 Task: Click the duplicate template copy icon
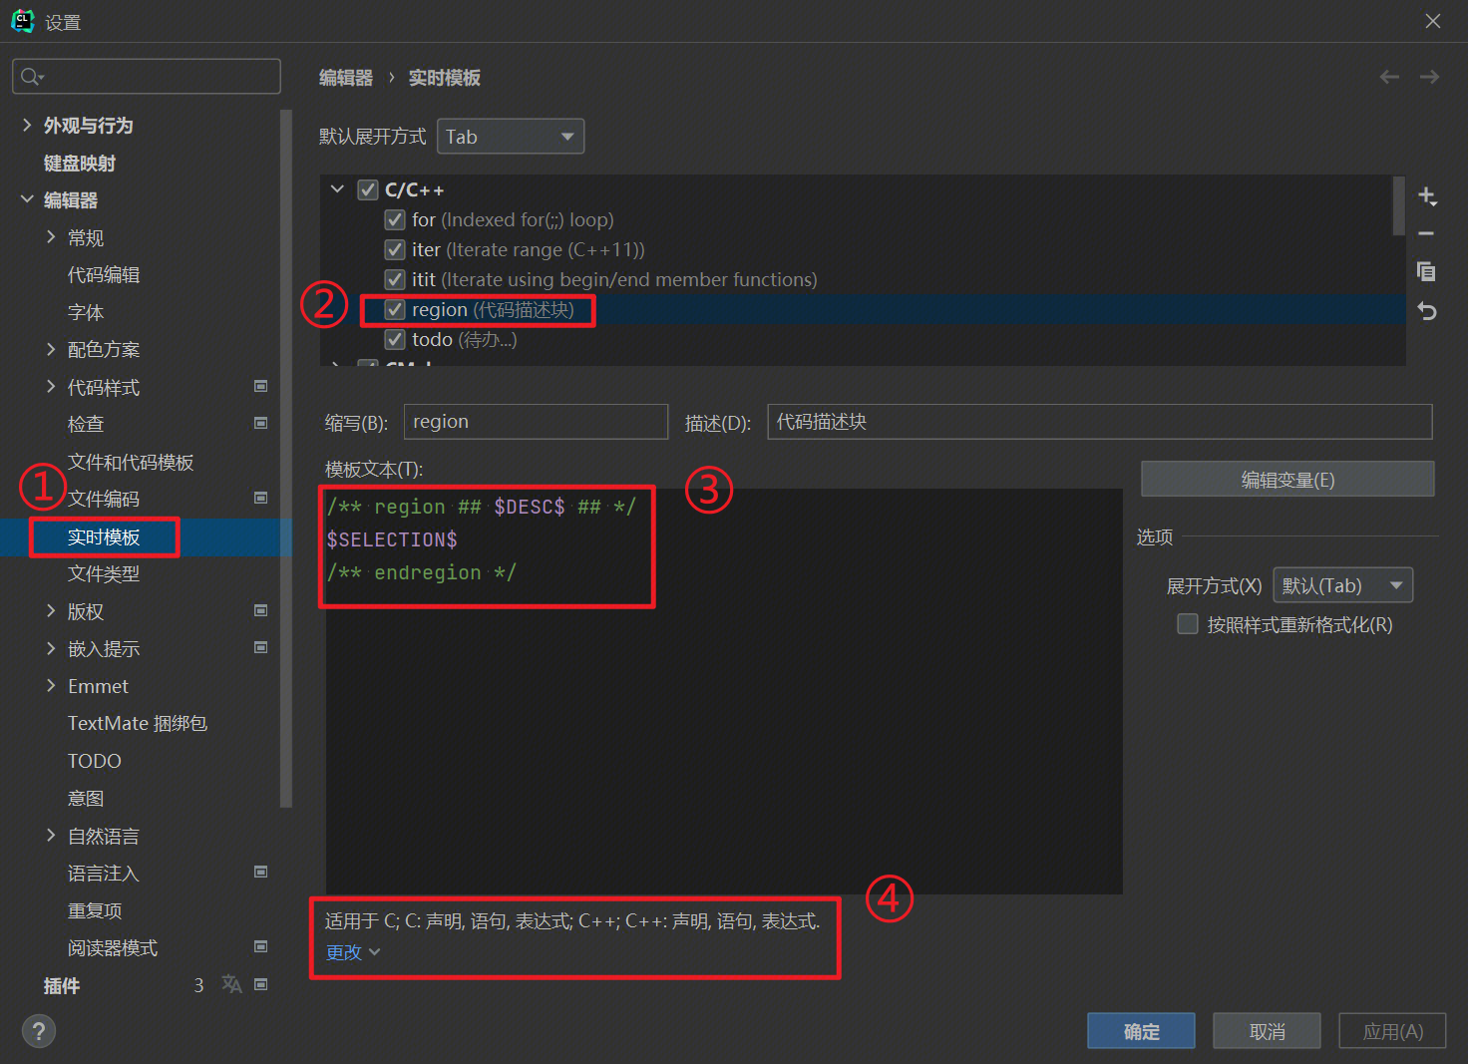tap(1426, 271)
